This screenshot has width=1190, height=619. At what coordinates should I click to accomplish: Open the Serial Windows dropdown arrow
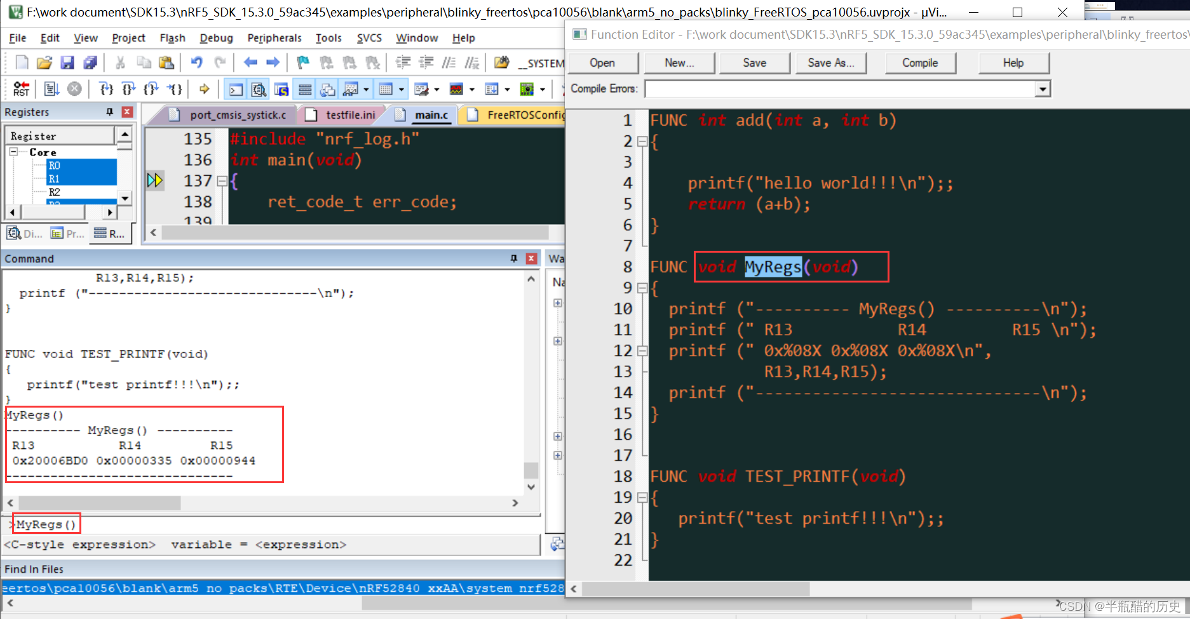click(x=436, y=90)
